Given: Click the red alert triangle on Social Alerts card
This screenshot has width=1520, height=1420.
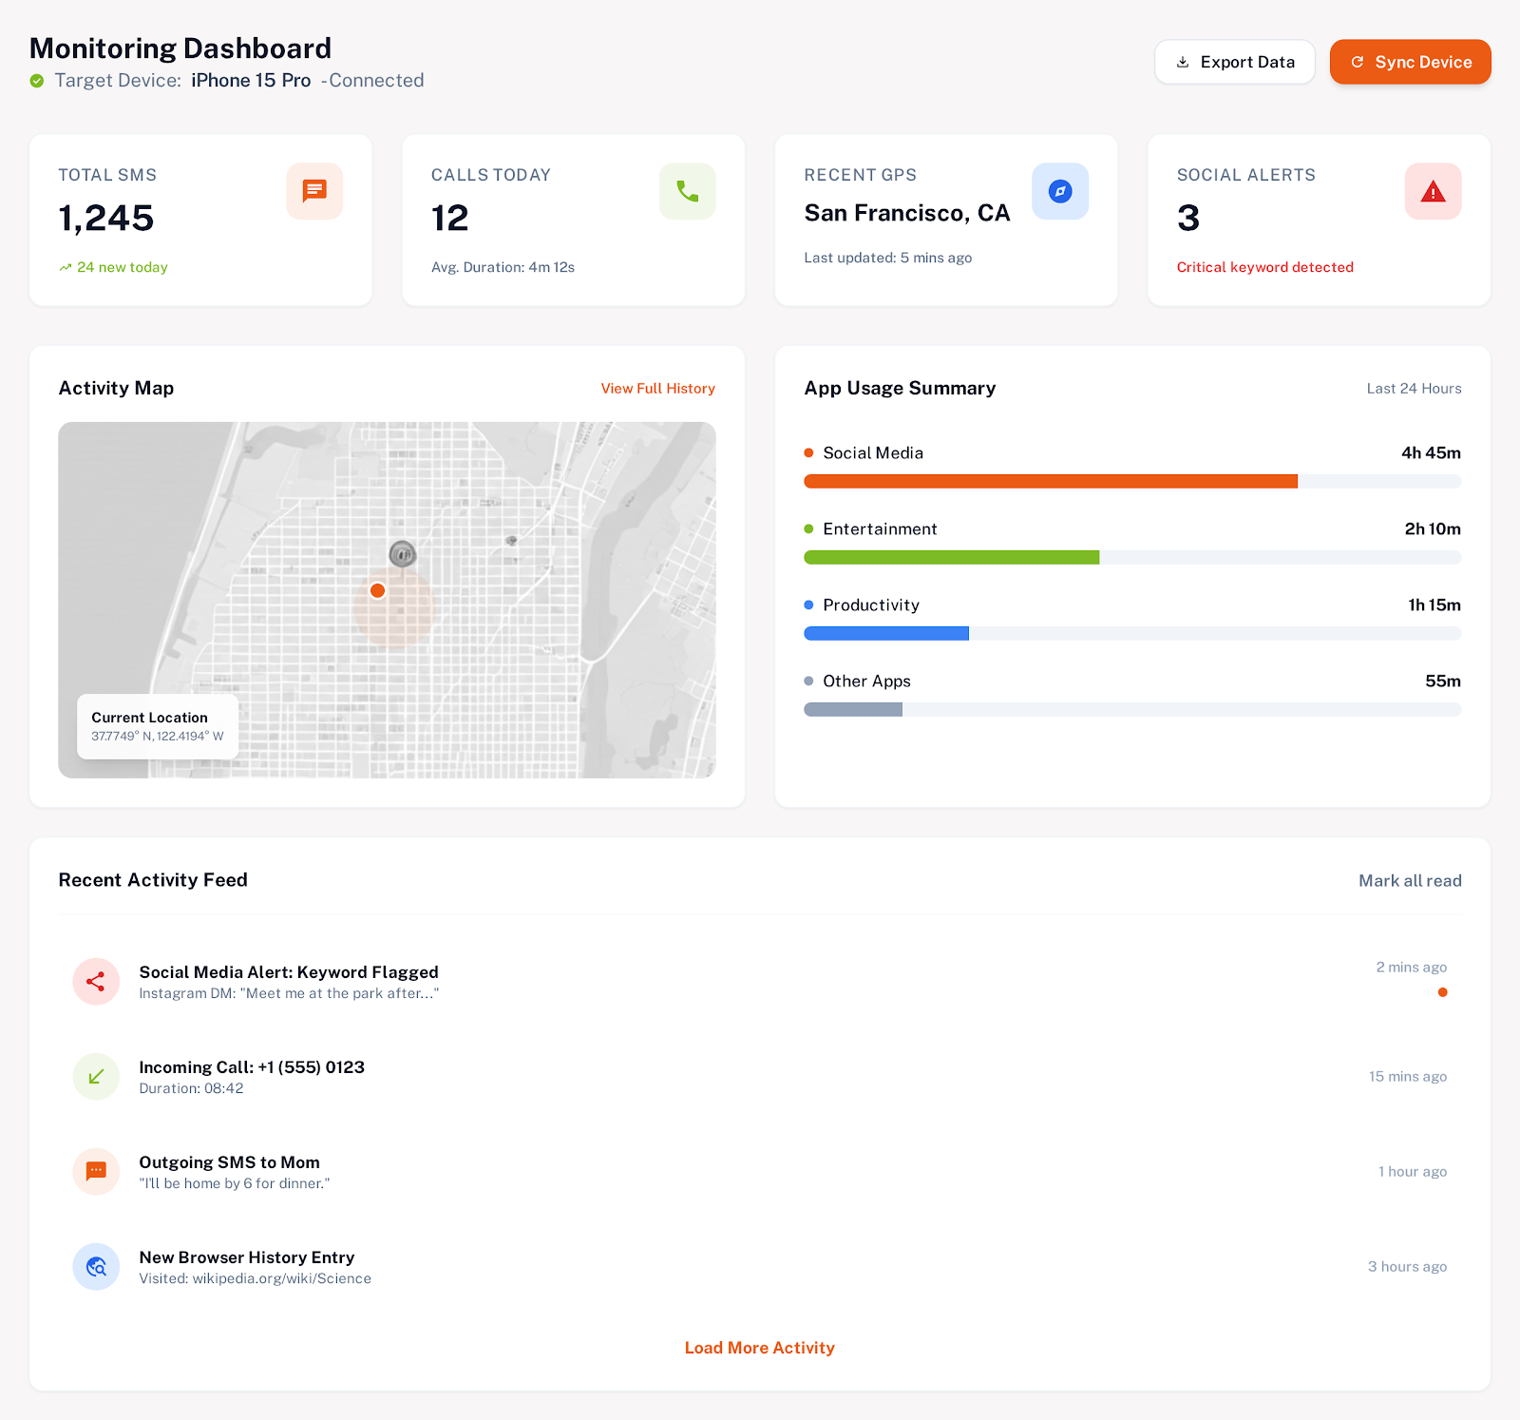Looking at the screenshot, I should pyautogui.click(x=1433, y=191).
